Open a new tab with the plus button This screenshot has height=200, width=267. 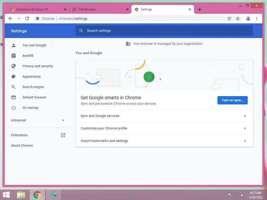pos(200,9)
